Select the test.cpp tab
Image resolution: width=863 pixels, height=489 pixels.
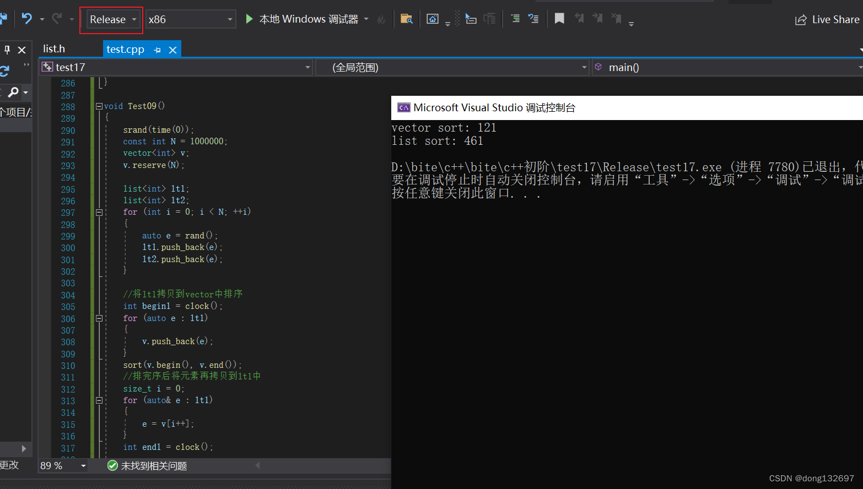pyautogui.click(x=125, y=49)
